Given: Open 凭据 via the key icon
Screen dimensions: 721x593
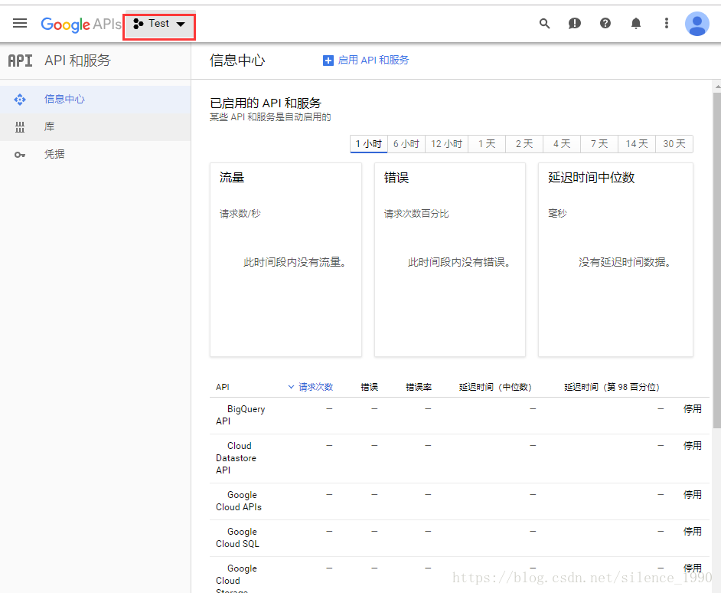Looking at the screenshot, I should (x=20, y=154).
